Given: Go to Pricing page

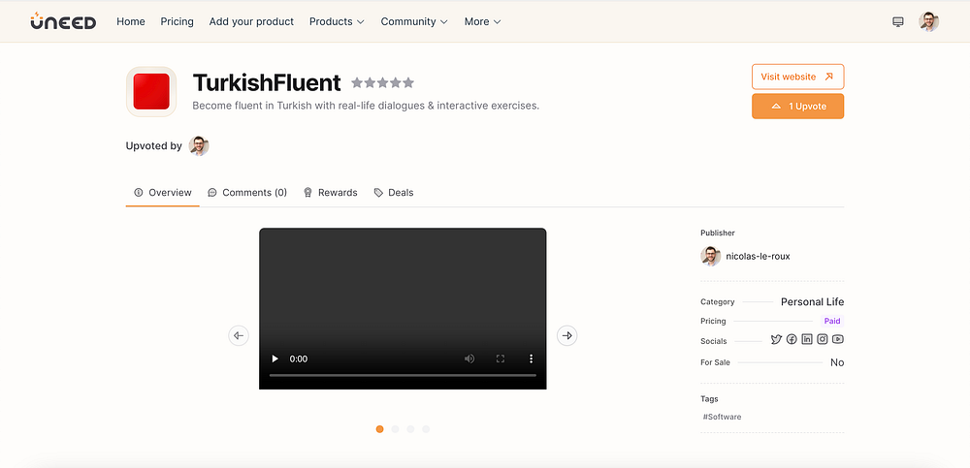Looking at the screenshot, I should (x=177, y=21).
